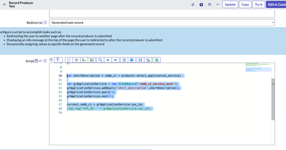The width and height of the screenshot is (286, 150).
Task: Click line number 19 in the gutter
Action: (60, 113)
